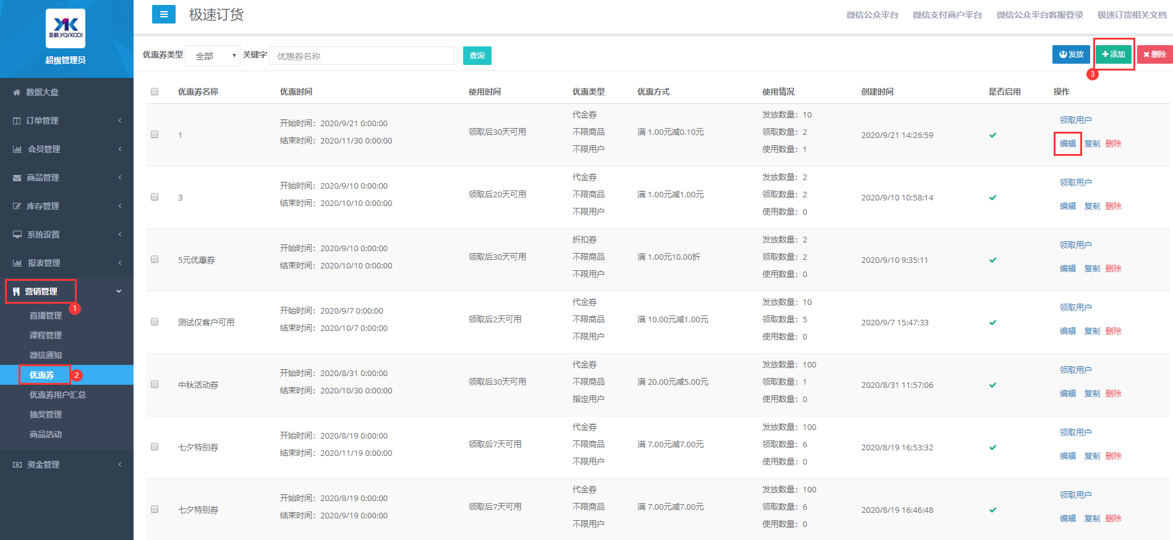Open 领取用户 for 测试仅客户可用
This screenshot has height=540, width=1173.
tap(1076, 307)
